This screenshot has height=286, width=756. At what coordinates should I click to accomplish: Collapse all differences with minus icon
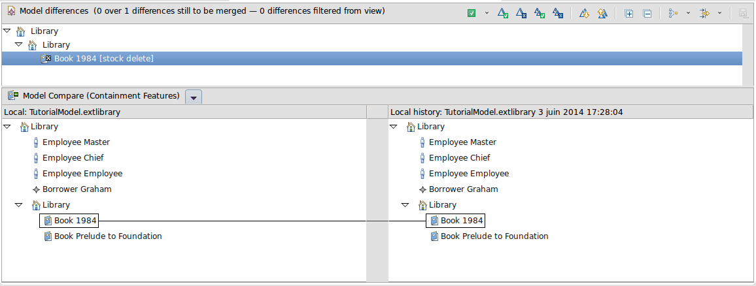coord(647,13)
